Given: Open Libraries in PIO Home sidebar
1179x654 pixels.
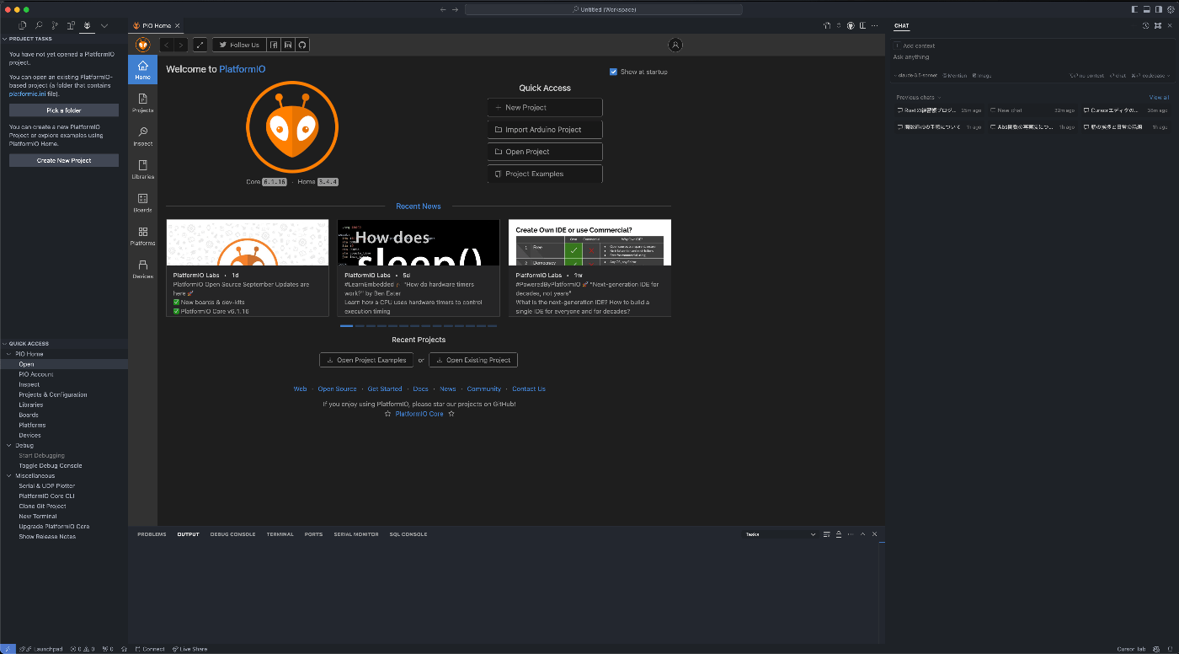Looking at the screenshot, I should [142, 169].
